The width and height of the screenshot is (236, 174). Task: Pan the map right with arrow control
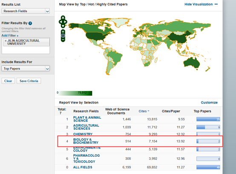(x=66, y=22)
